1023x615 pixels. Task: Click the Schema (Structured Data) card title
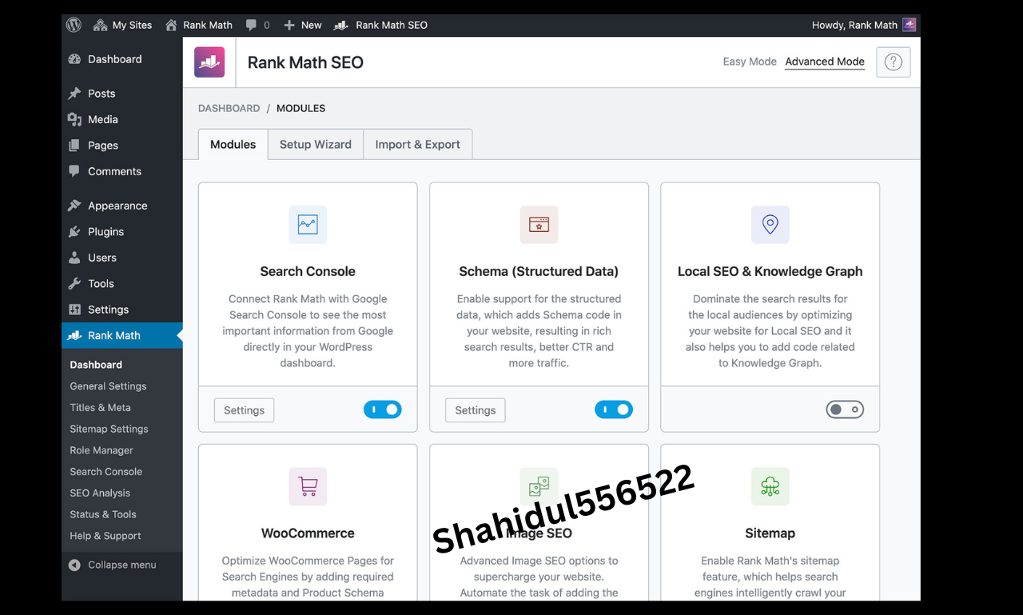coord(539,271)
